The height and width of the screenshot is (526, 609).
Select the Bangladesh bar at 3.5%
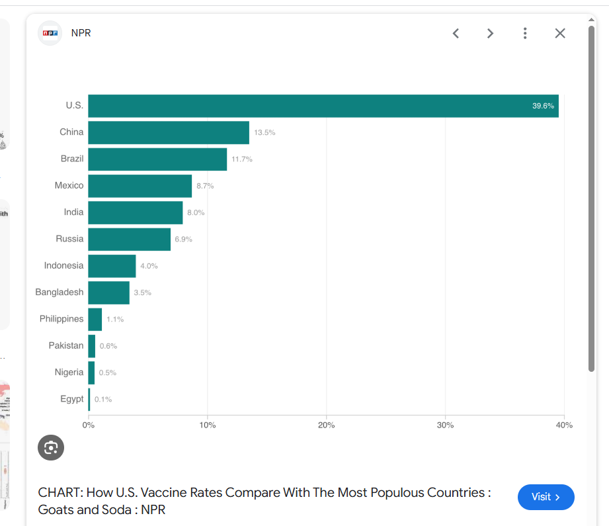[108, 292]
